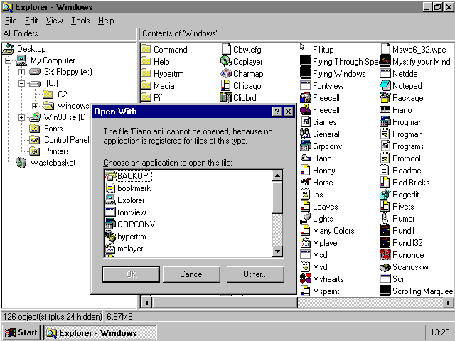Expand the Windows folder node
The image size is (455, 341).
(35, 106)
